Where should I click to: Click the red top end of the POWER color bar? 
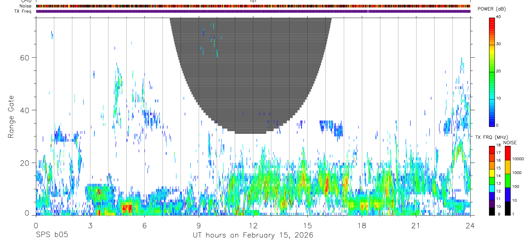click(492, 21)
